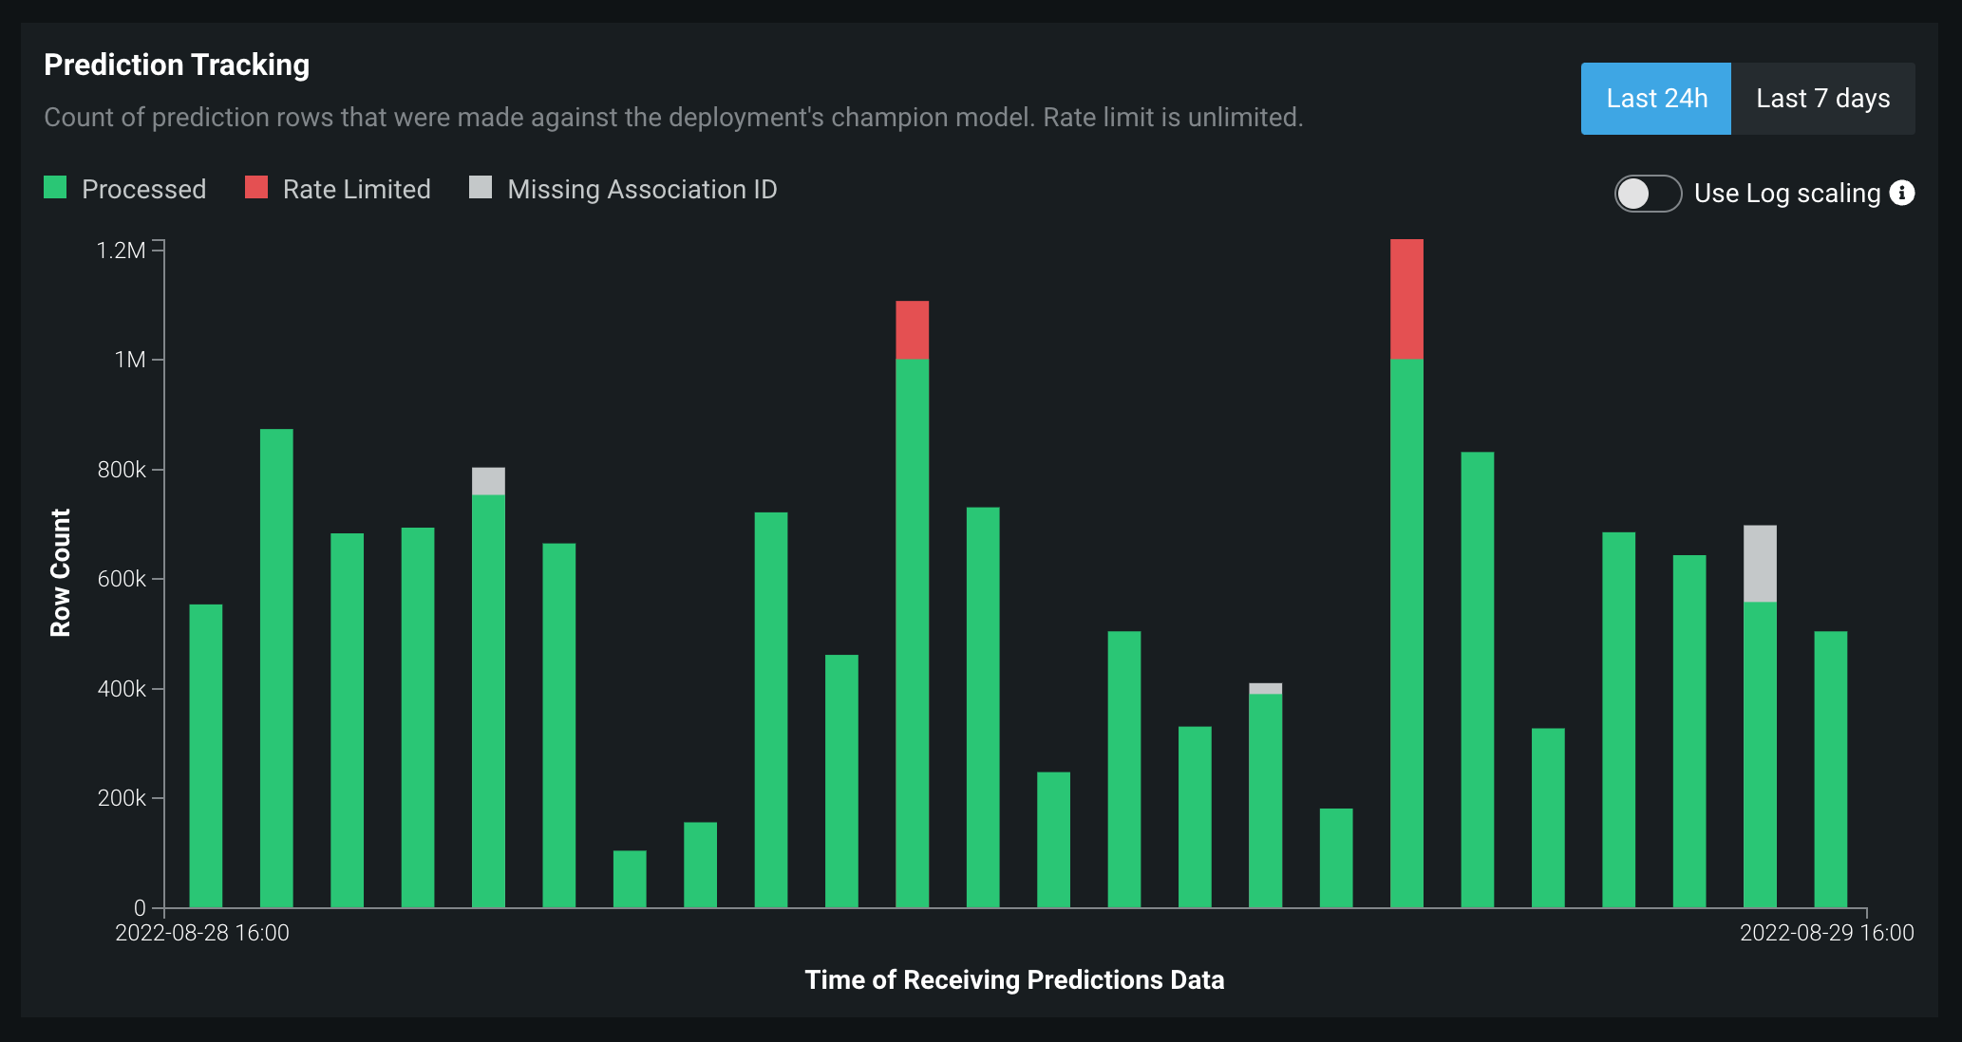
Task: Click the 1M y-axis tick label
Action: [130, 360]
